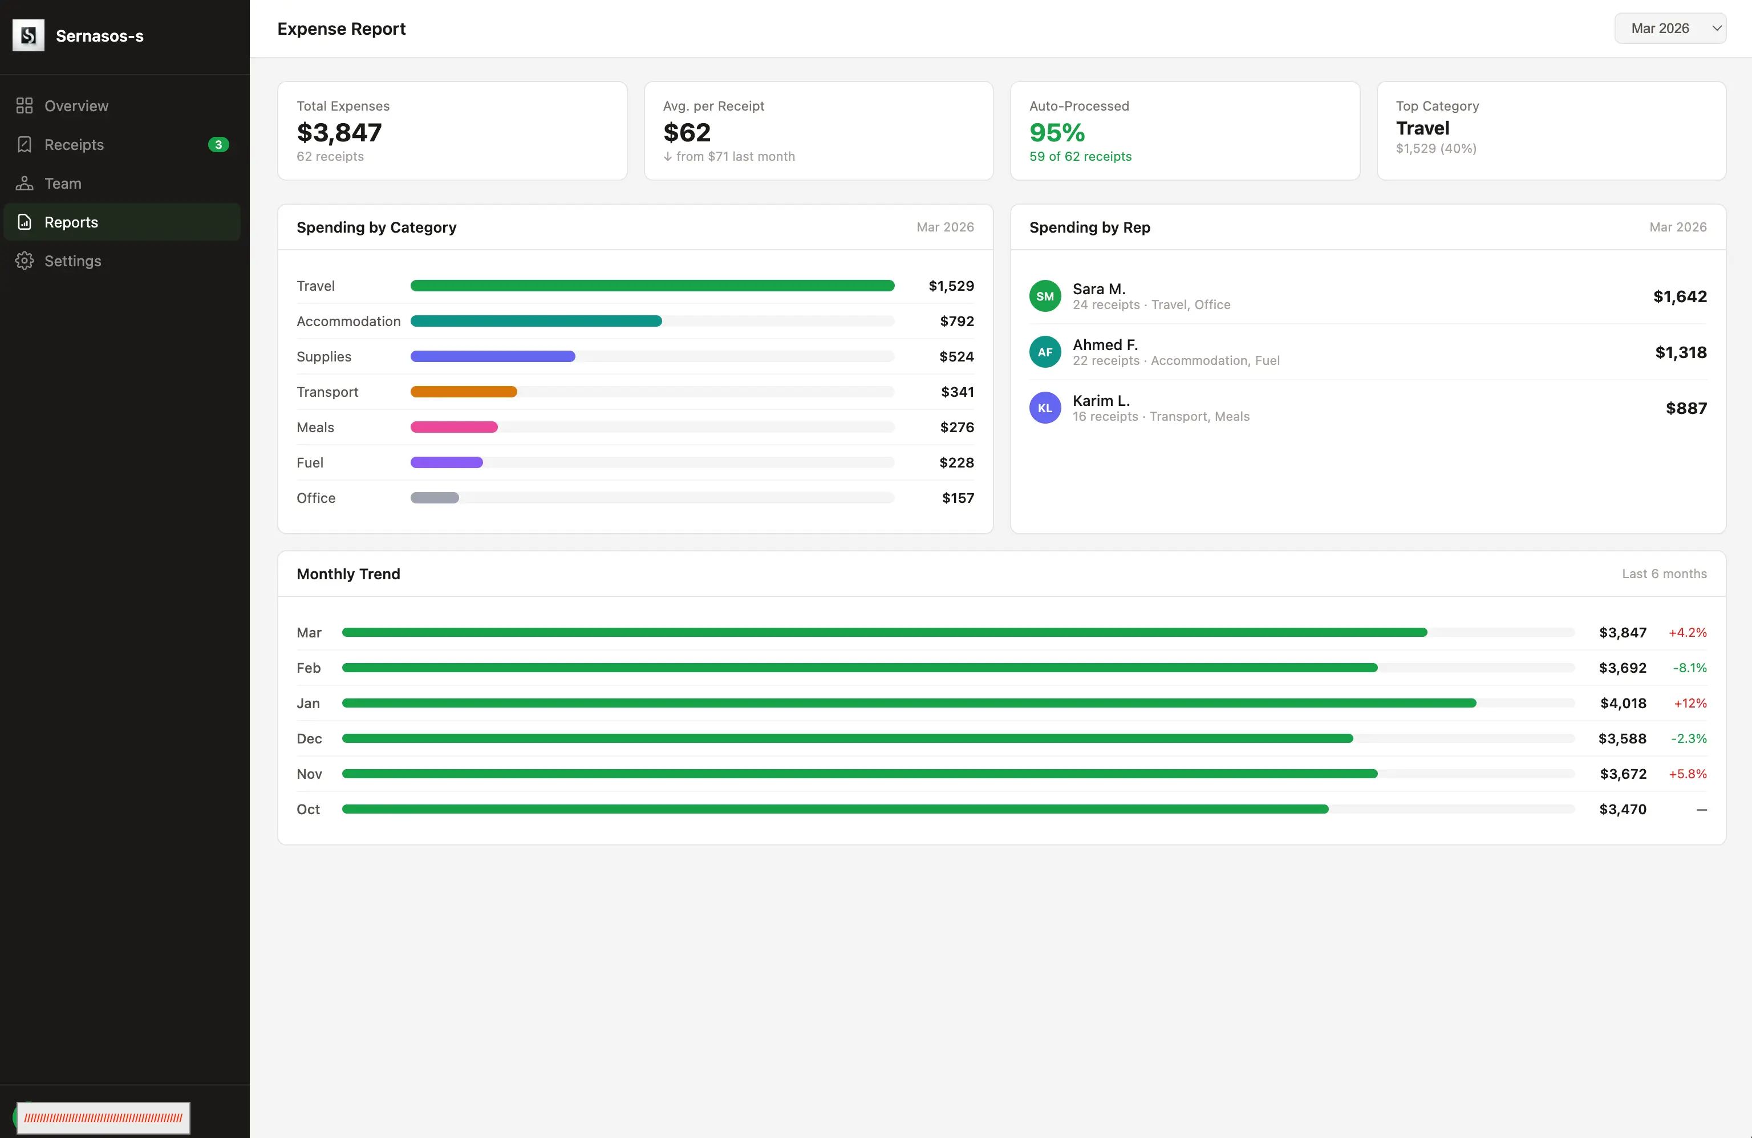Click the Team people icon
The image size is (1752, 1138).
[25, 183]
